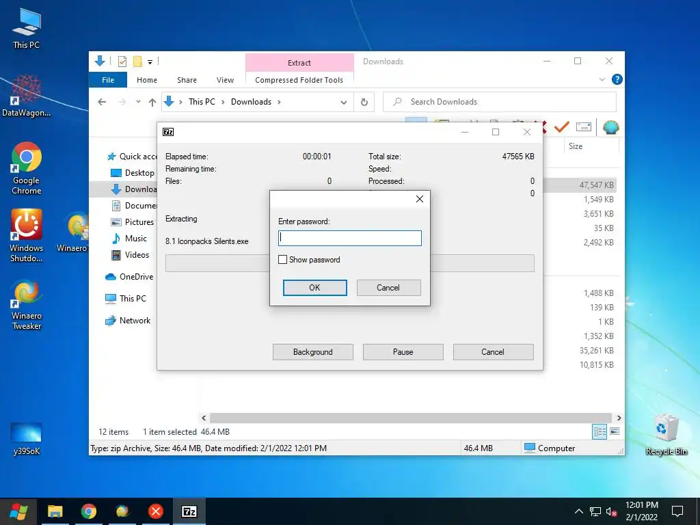The width and height of the screenshot is (700, 525).
Task: Collapse the ribbon with chevron
Action: pyautogui.click(x=602, y=79)
